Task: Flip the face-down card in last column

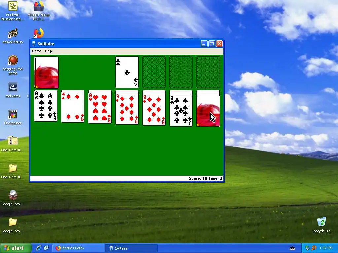Action: (x=208, y=111)
